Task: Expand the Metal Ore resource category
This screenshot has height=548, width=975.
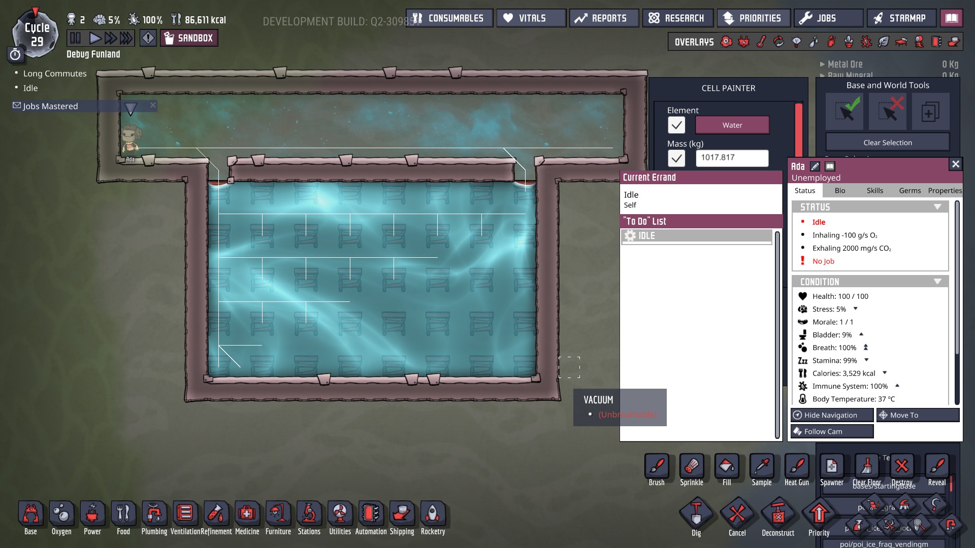Action: coord(823,64)
